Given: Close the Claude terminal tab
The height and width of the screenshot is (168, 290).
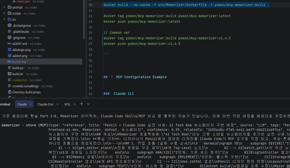Looking at the screenshot, I should click(31, 104).
